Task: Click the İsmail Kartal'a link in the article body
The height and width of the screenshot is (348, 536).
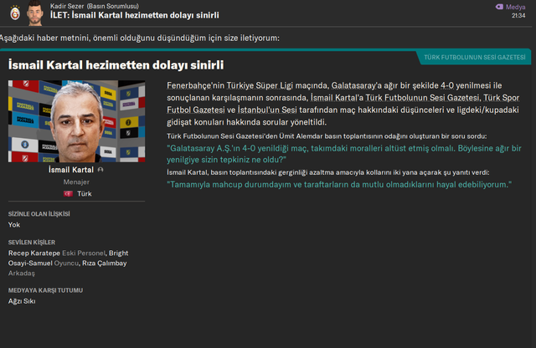Action: pos(337,98)
